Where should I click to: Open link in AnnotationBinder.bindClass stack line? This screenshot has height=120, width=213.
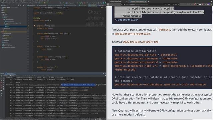click(65, 93)
